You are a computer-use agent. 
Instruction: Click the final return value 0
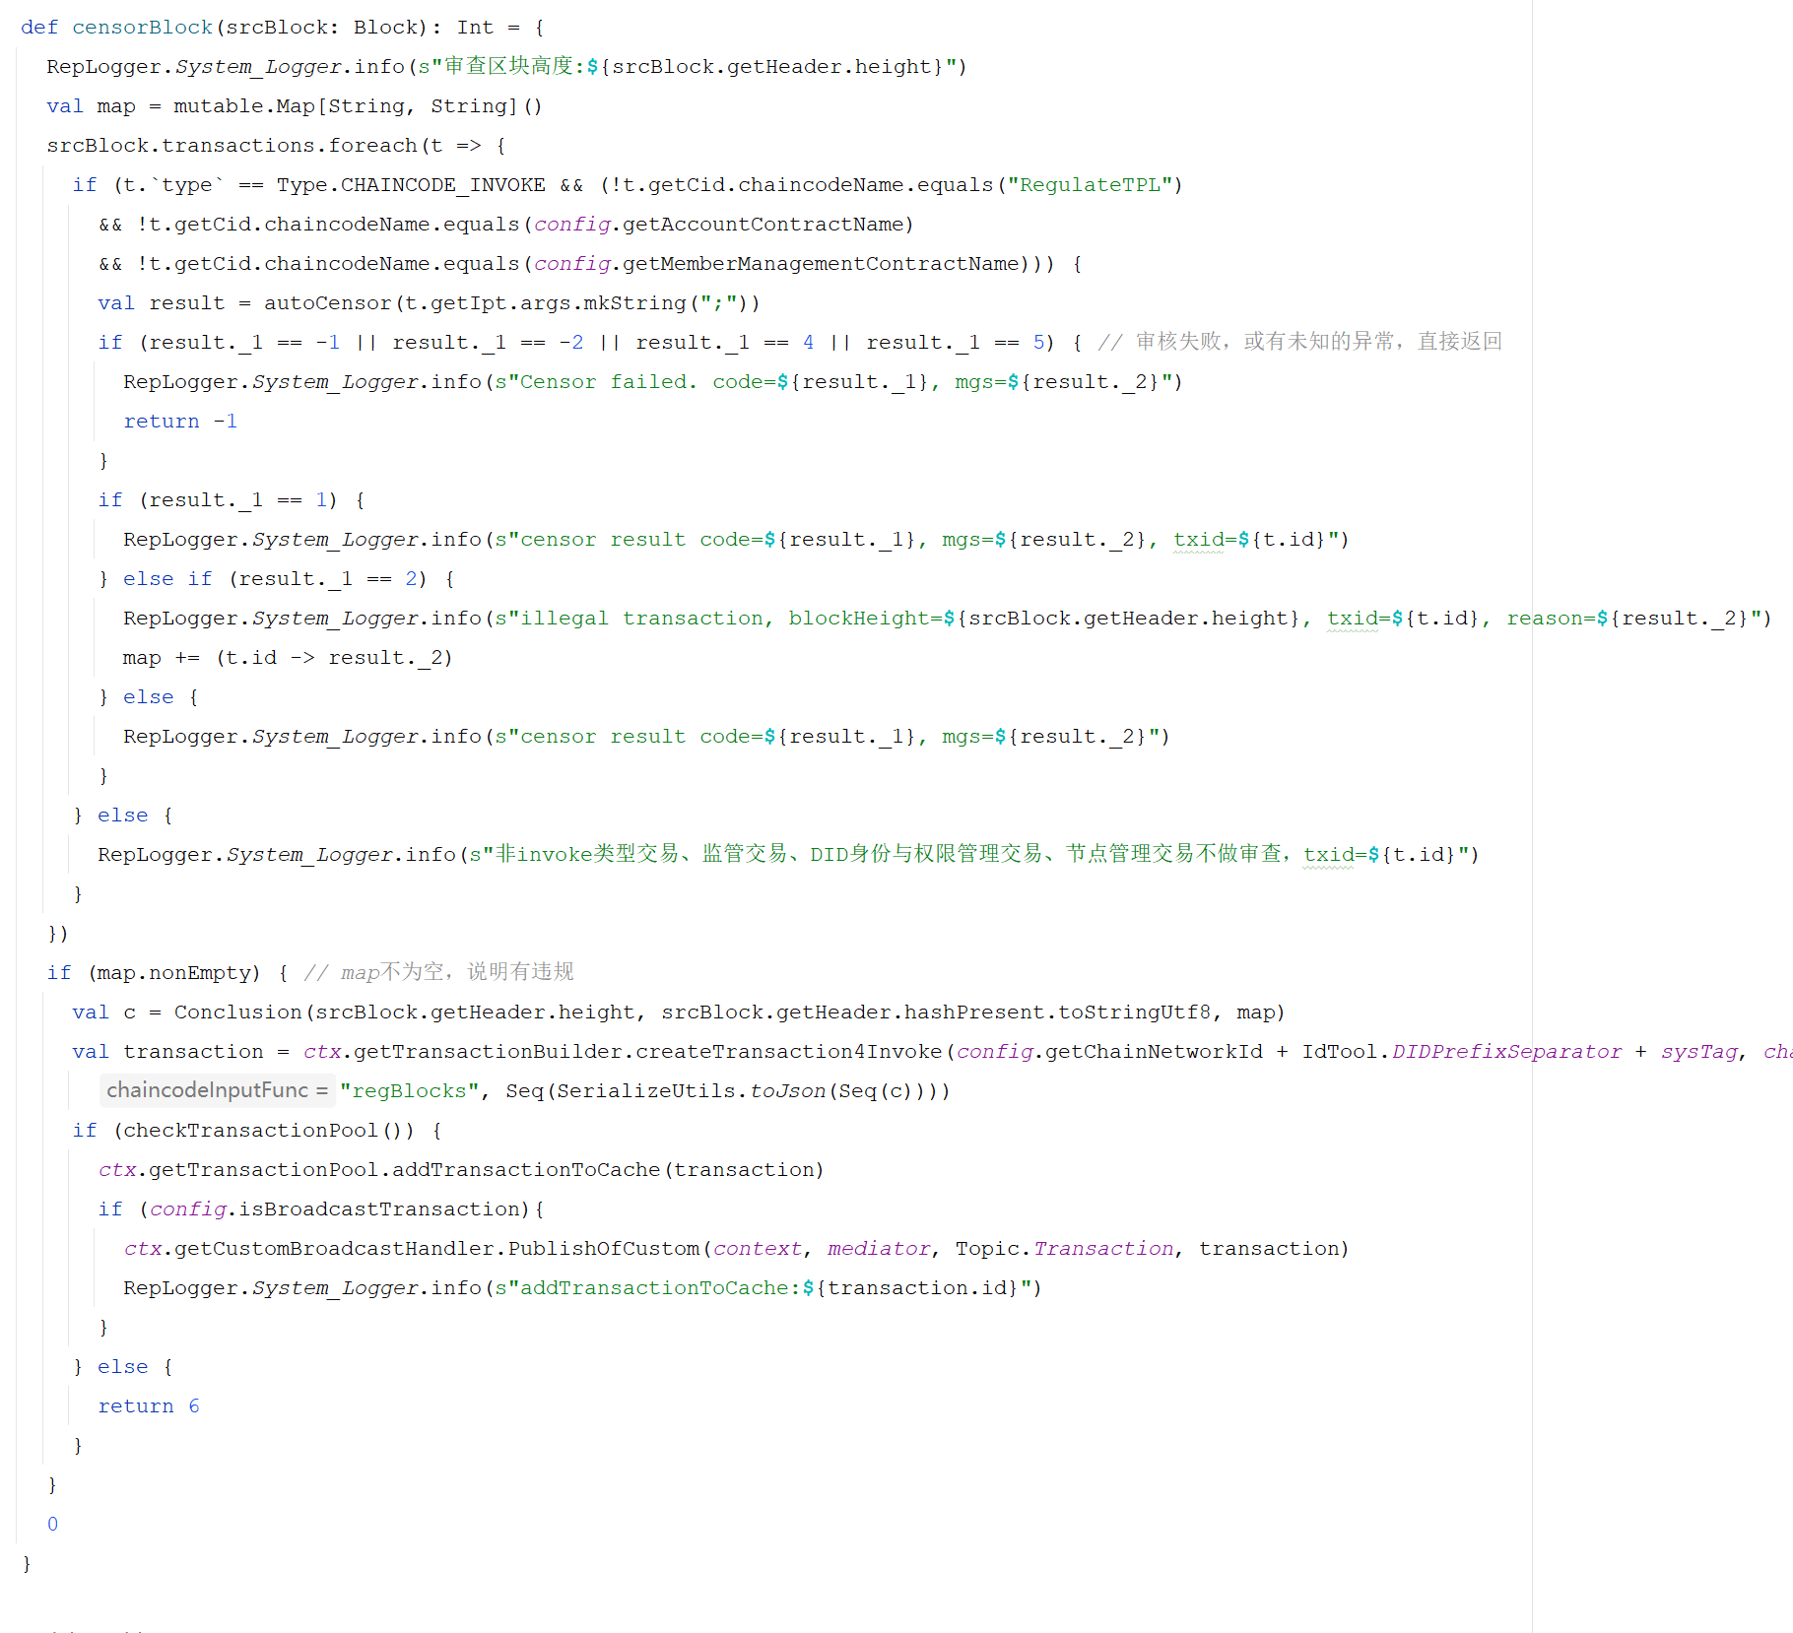coord(52,1525)
